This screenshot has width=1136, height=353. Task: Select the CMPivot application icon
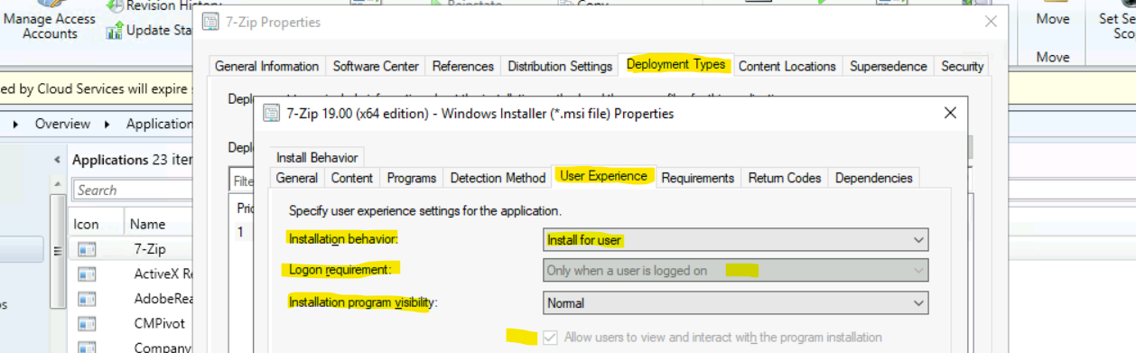coord(87,323)
